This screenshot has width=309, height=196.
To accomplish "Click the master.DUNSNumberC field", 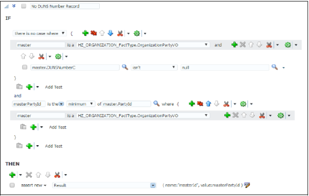I will (x=75, y=67).
